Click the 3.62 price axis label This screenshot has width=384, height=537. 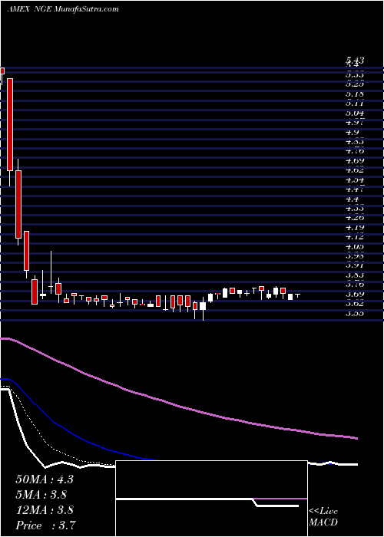[355, 304]
